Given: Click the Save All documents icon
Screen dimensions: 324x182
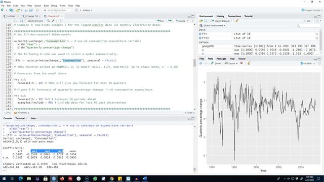Looking at the screenshot, I should [x=31, y=10].
